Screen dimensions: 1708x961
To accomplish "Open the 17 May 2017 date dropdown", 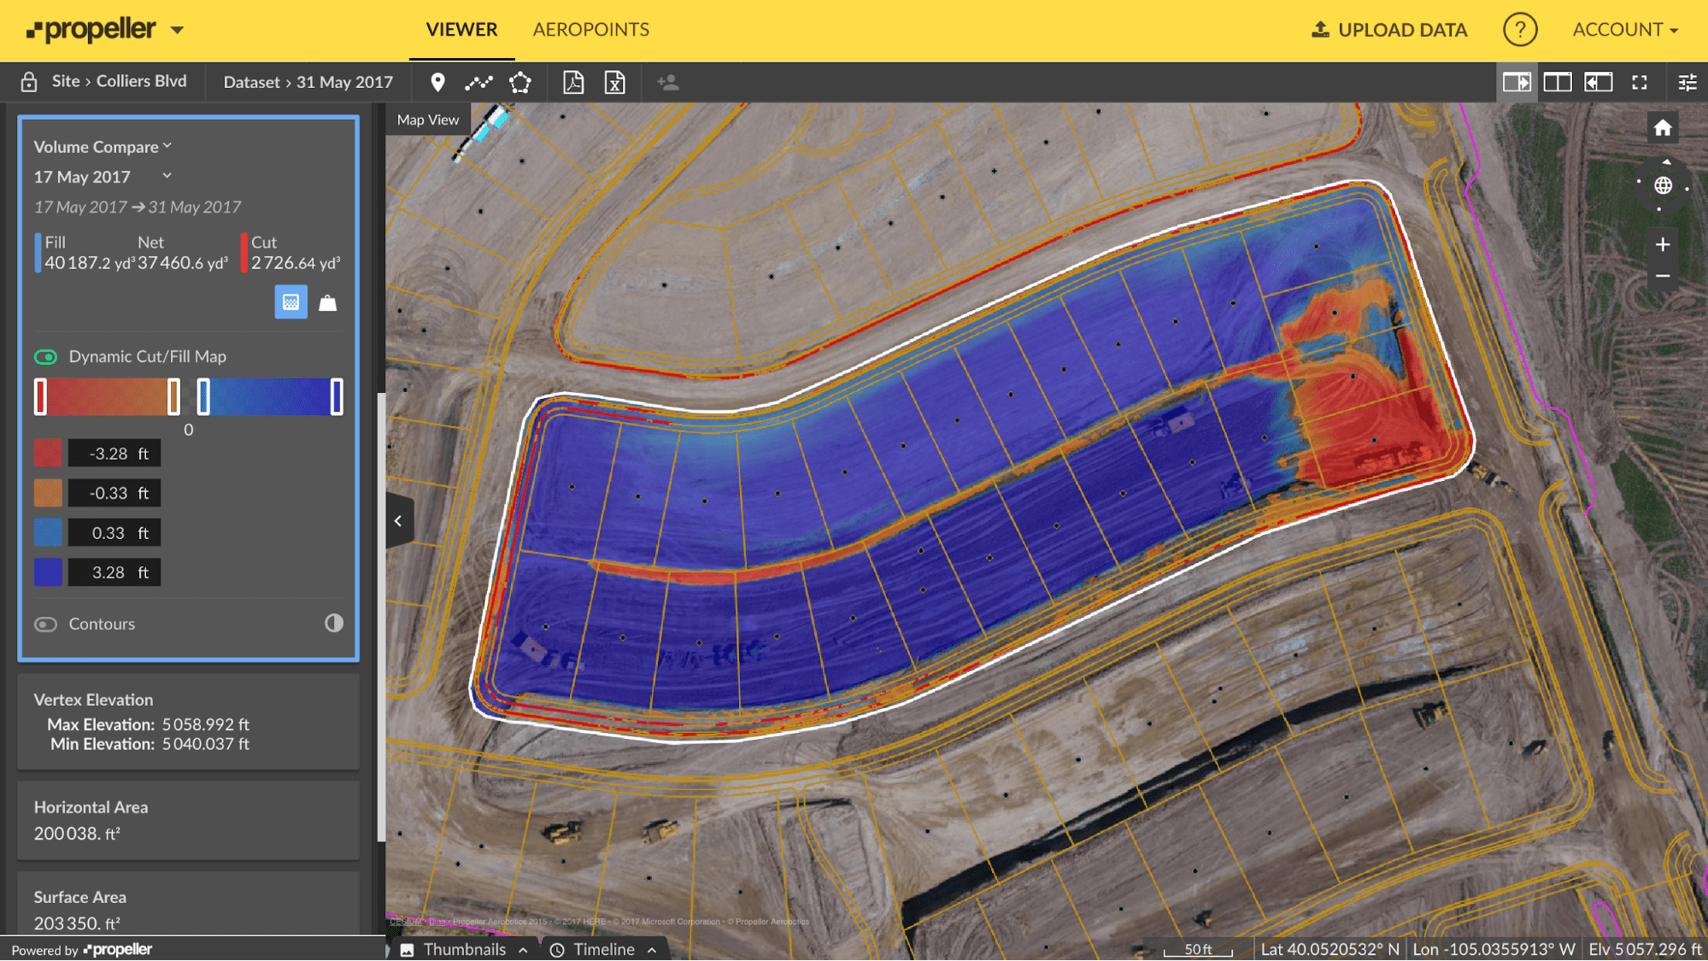I will (167, 176).
